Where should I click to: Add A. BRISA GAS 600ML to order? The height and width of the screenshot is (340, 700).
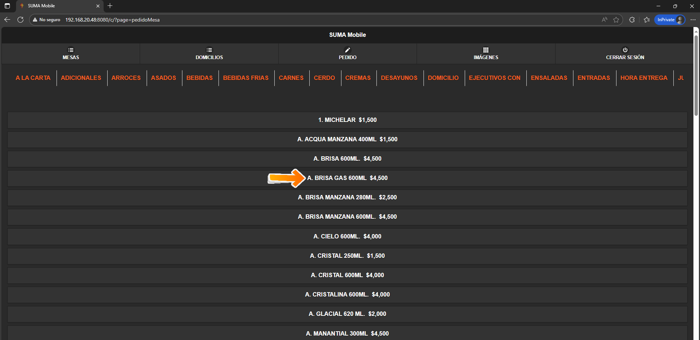(347, 178)
